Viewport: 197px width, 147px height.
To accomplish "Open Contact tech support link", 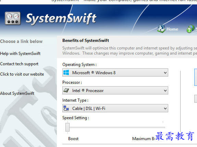I will (19, 64).
